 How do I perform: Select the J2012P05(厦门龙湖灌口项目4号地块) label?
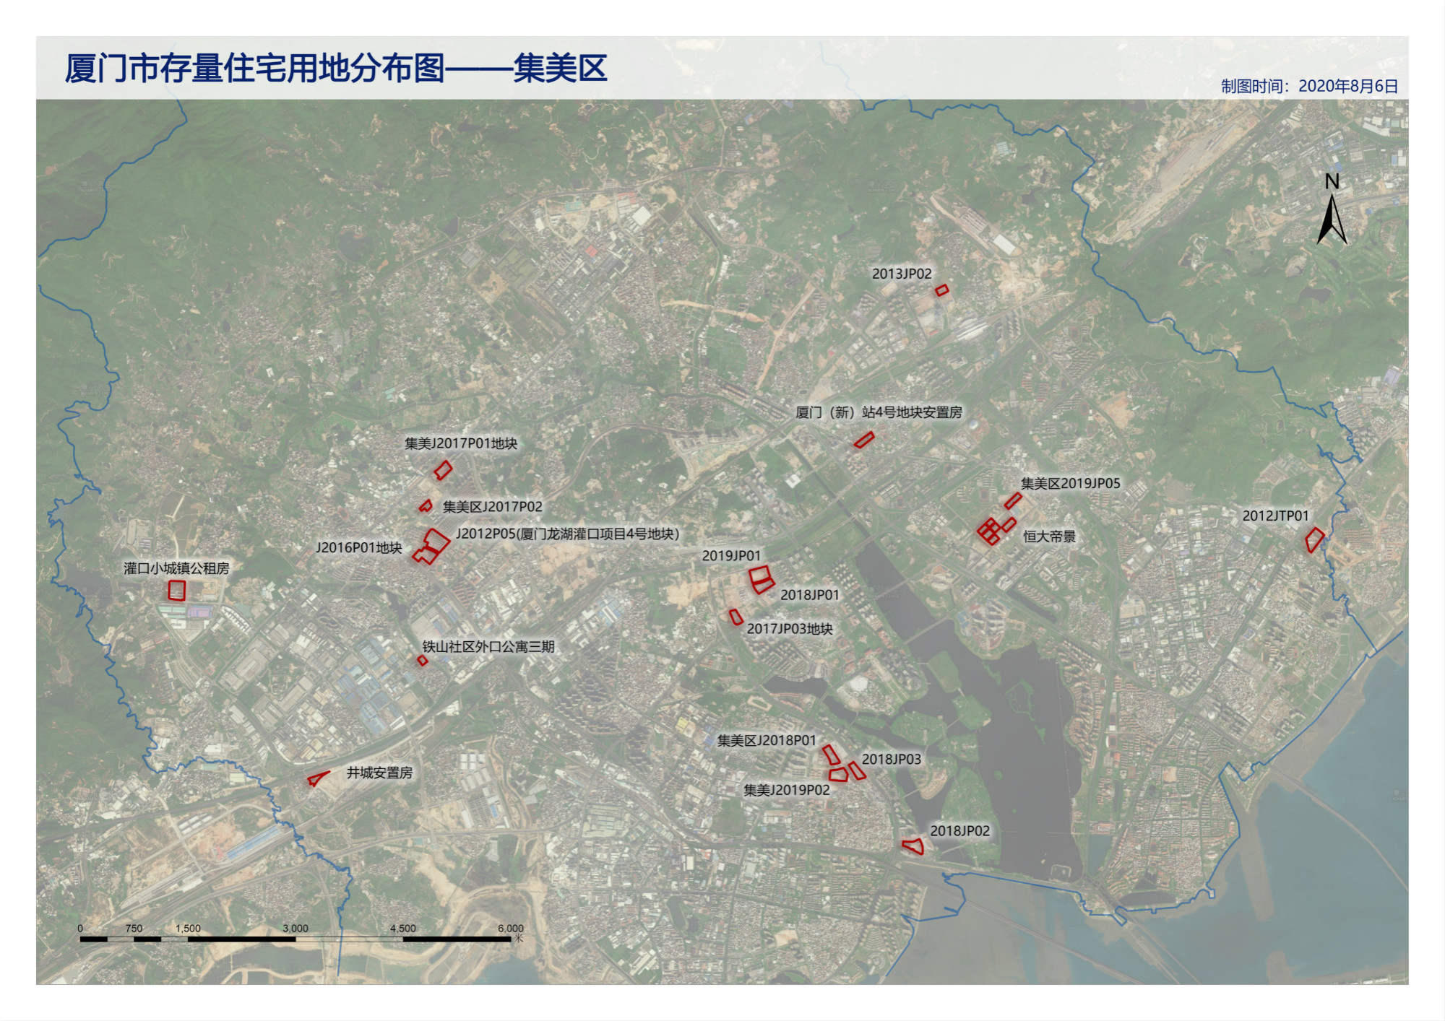pos(568,534)
